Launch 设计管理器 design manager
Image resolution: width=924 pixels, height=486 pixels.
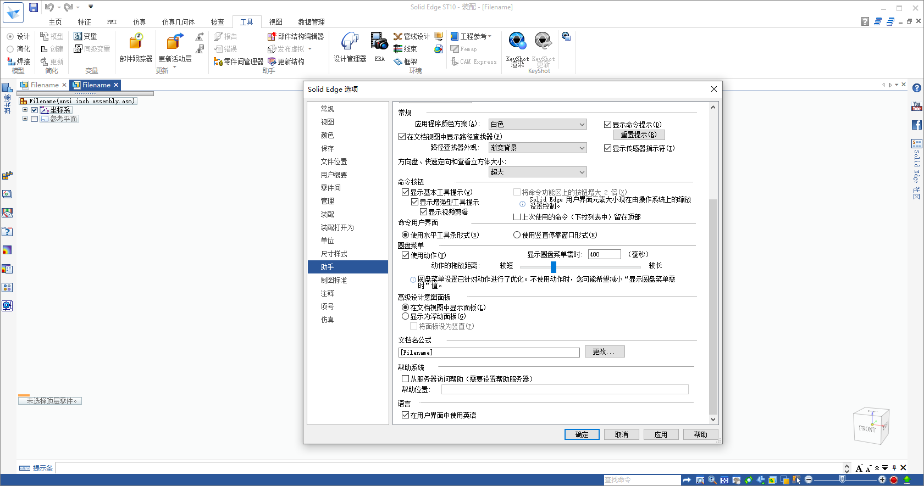tap(350, 48)
